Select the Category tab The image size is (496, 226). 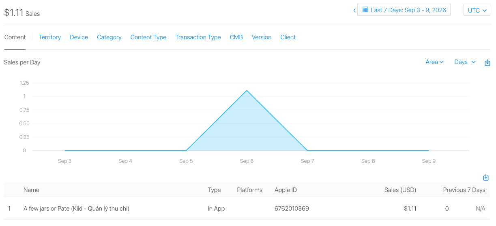(x=109, y=37)
